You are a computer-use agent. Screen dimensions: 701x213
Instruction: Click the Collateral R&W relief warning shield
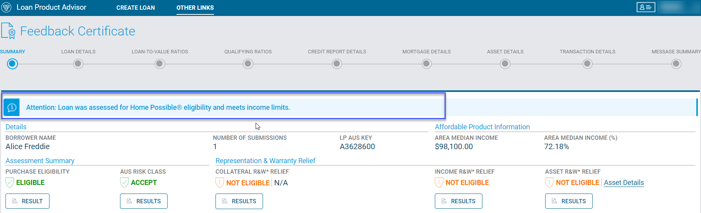(x=220, y=183)
